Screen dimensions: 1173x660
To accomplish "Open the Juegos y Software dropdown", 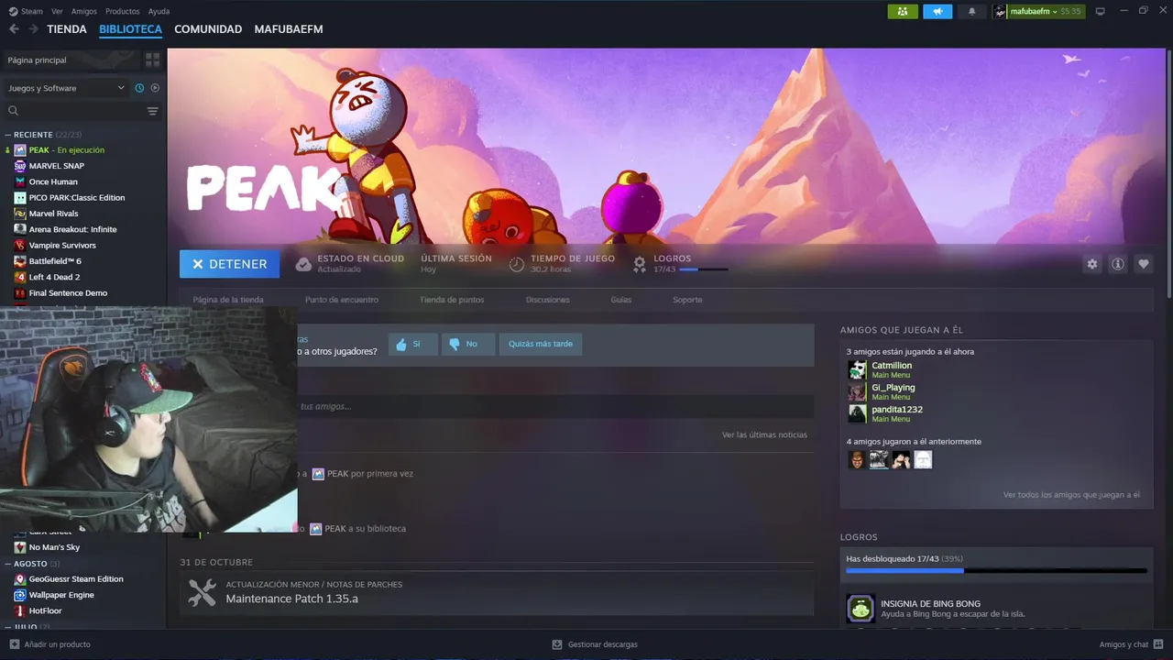I will click(66, 88).
